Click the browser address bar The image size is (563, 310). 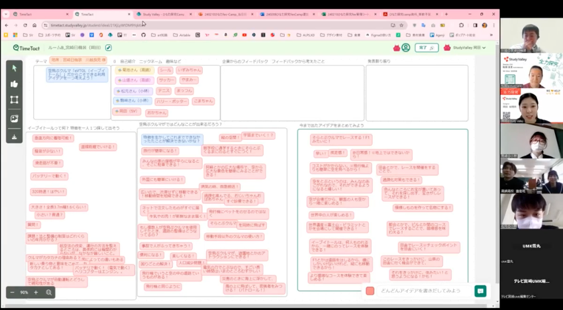[199, 25]
